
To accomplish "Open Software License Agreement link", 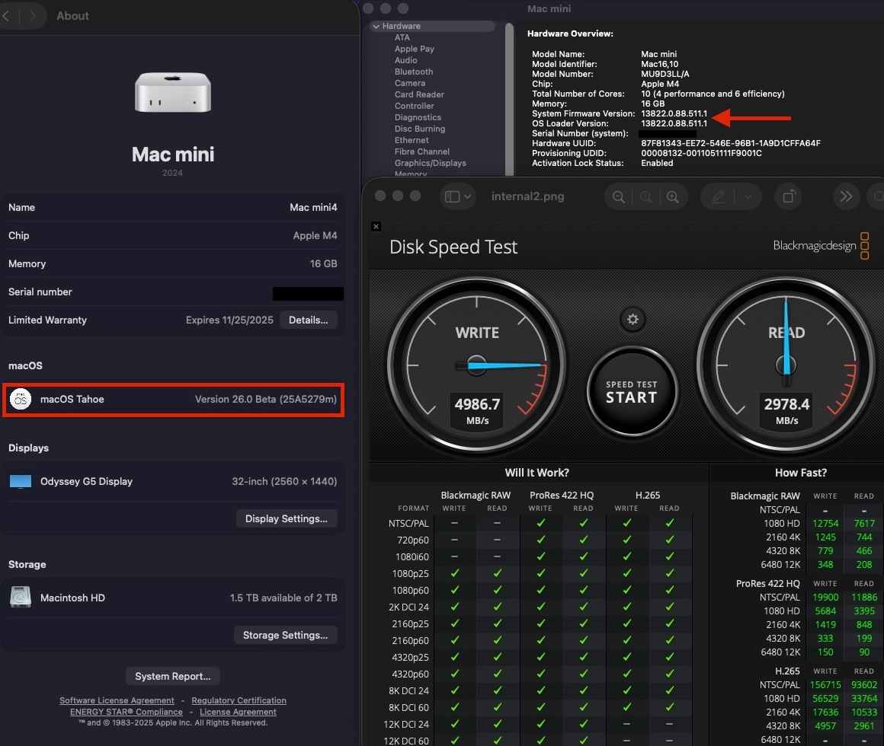I will point(117,700).
